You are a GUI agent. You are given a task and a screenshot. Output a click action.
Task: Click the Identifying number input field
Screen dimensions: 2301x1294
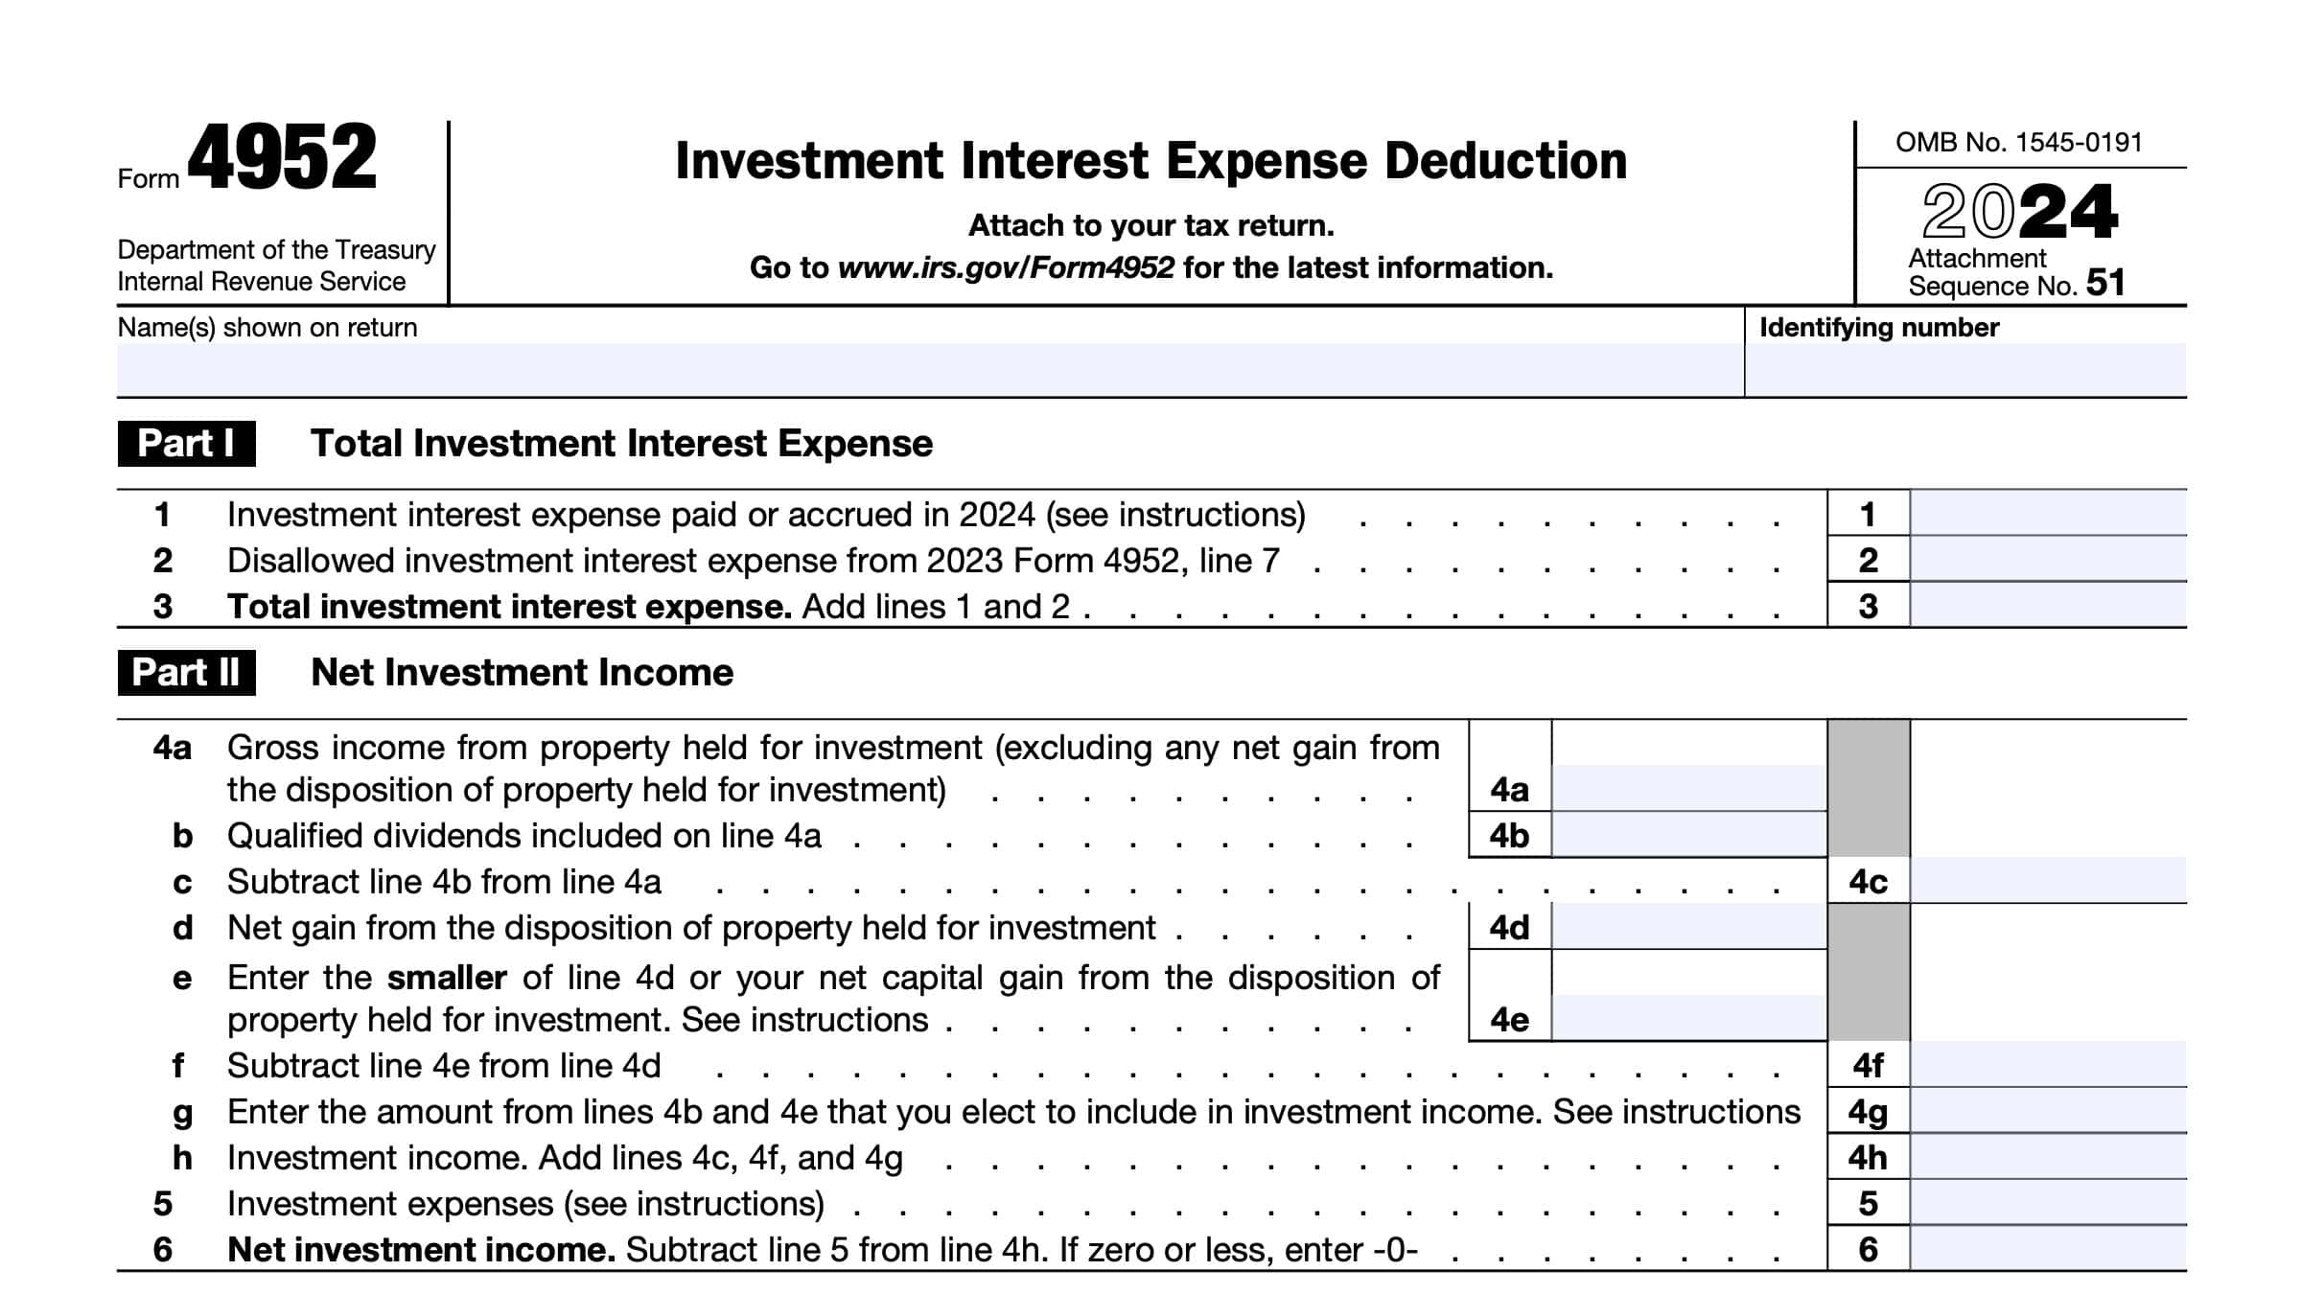tap(1965, 368)
